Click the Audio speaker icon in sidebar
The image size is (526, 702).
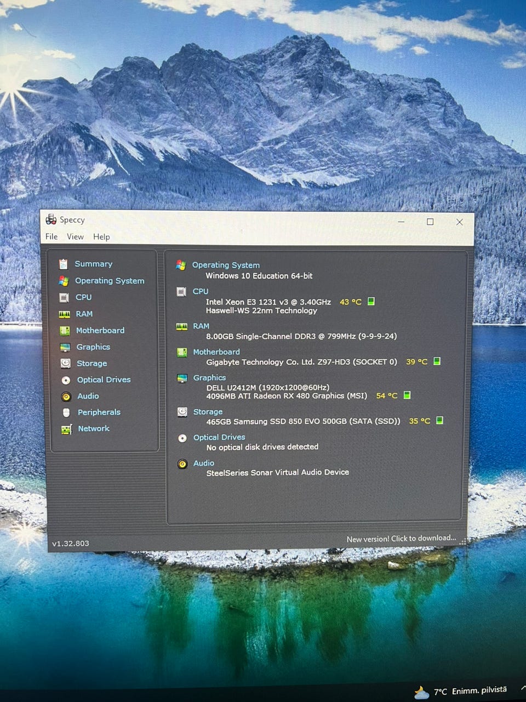(66, 397)
